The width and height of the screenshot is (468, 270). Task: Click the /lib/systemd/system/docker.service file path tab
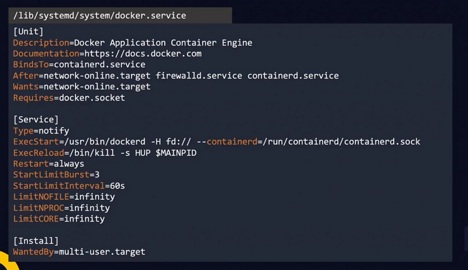120,15
